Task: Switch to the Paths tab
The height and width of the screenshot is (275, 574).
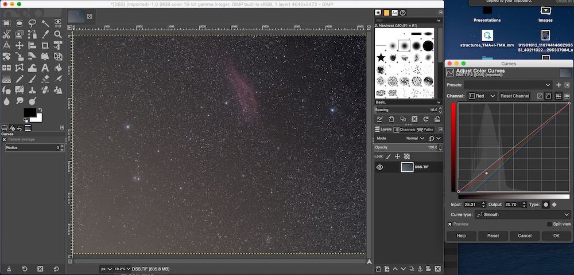Action: click(x=425, y=129)
